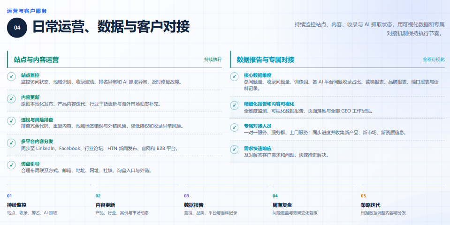
Task: Click the 产品、行业、案例与市场动态 caption
Action: (x=122, y=213)
